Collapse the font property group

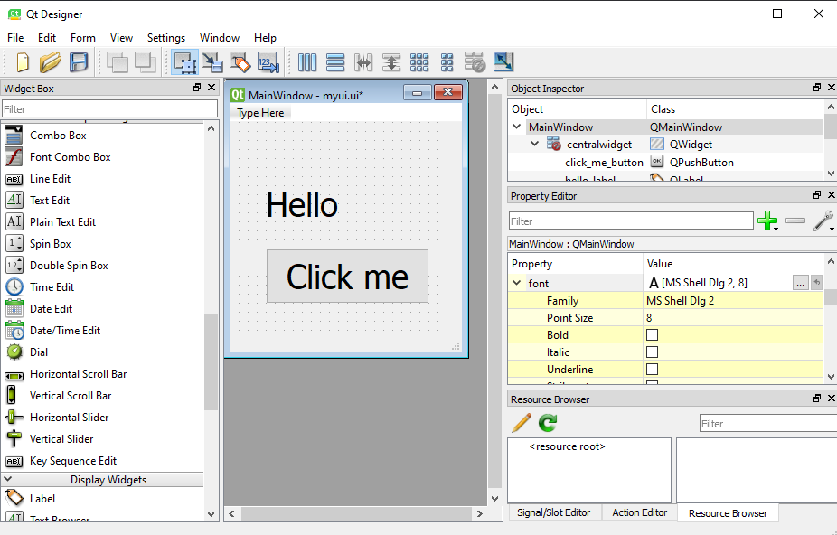[517, 283]
